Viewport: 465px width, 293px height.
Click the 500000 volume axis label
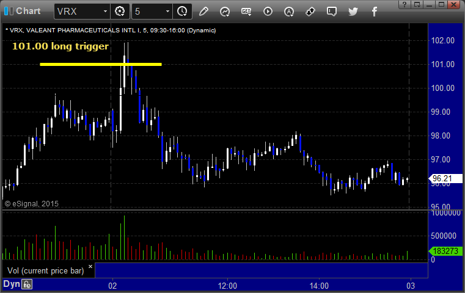coord(444,236)
